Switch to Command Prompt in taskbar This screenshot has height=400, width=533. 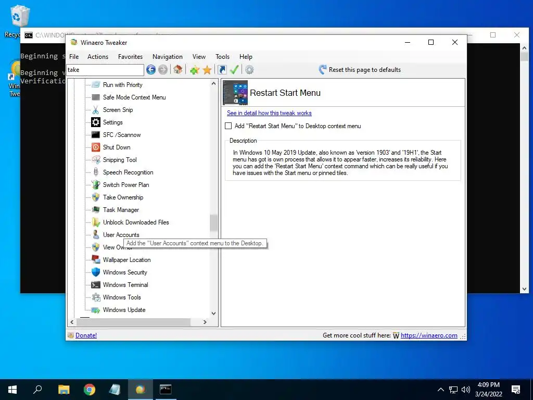point(166,390)
